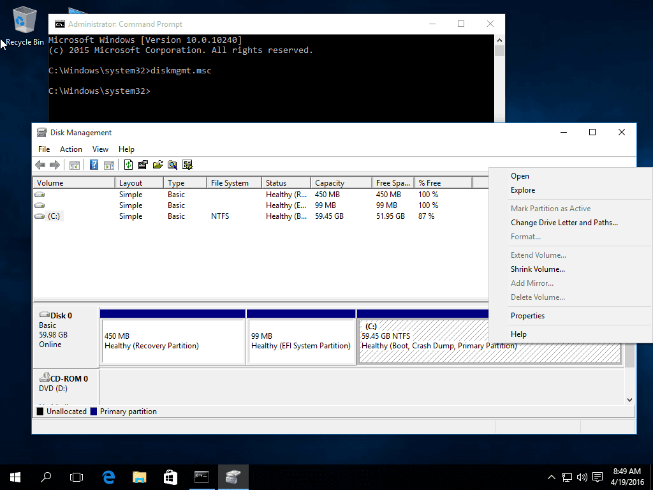Click the 51.95 GB free space cell
This screenshot has width=653, height=490.
pos(391,216)
